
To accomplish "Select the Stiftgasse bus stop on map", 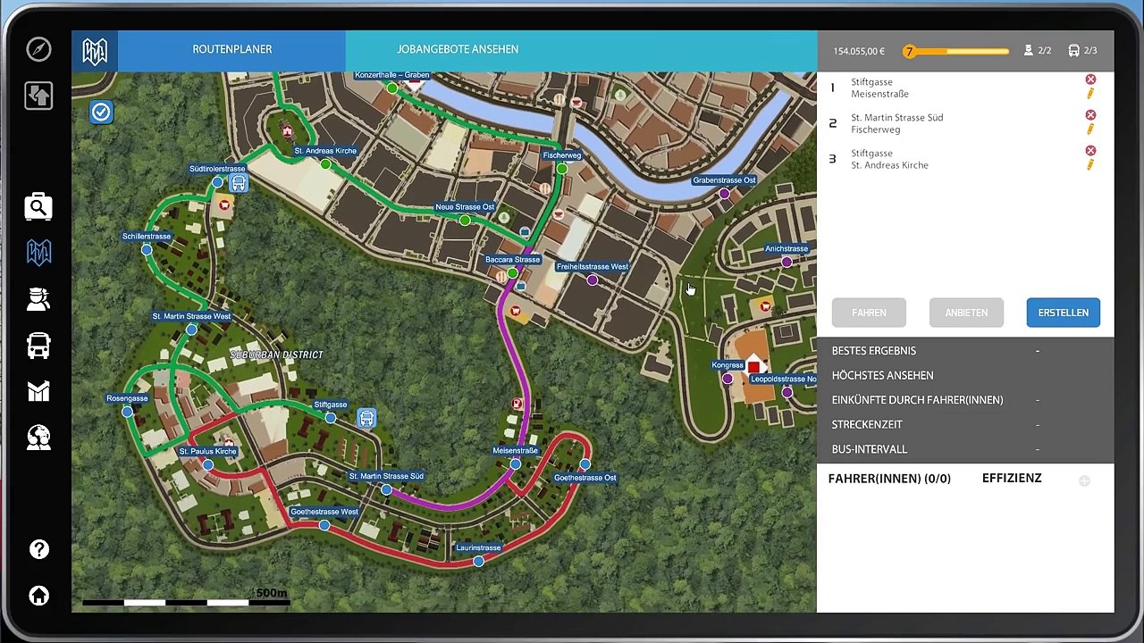I will tap(331, 418).
